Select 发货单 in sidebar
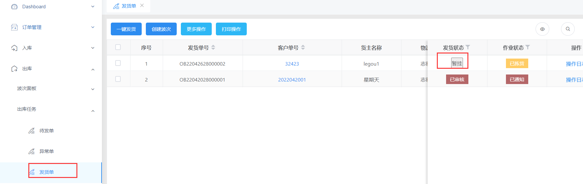The image size is (583, 184). coord(46,172)
